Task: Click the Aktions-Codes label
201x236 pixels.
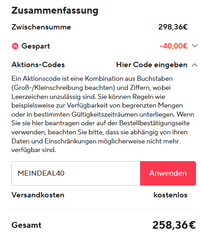Action: 38,65
